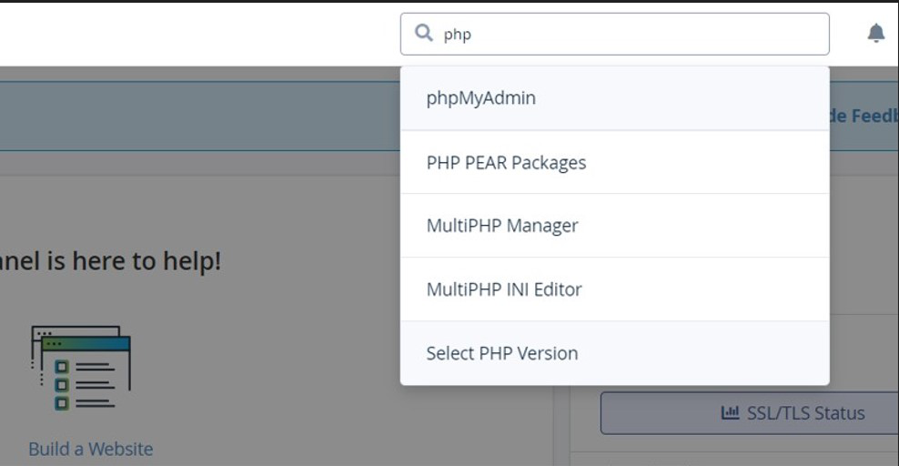Click the SSL/TLS Status button
This screenshot has height=466, width=899.
792,413
